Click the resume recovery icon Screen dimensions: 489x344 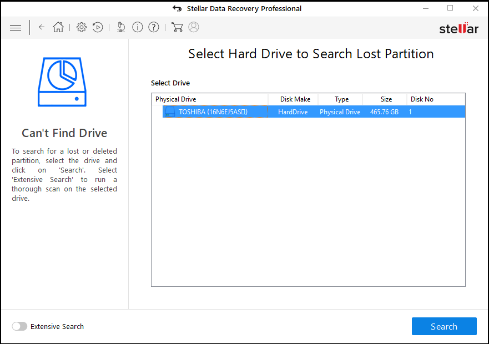point(98,27)
